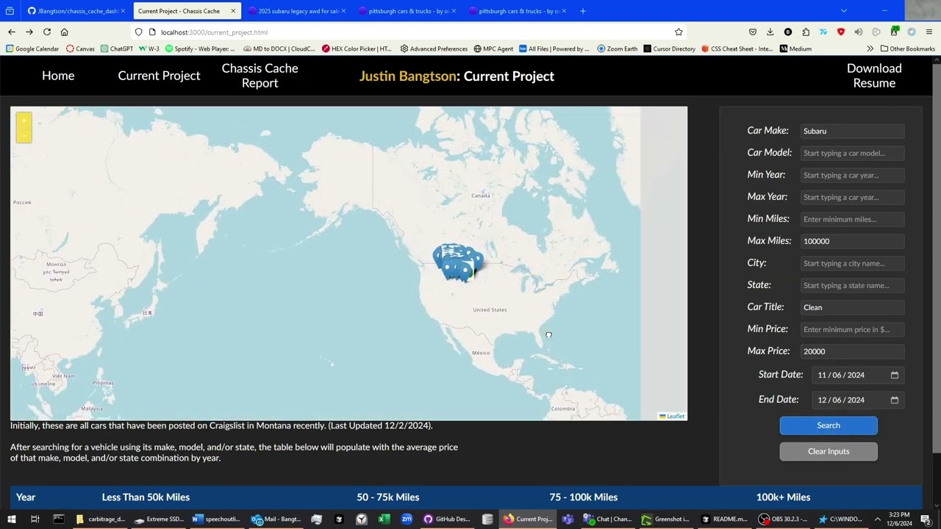
Task: Open Windows Start menu
Action: pyautogui.click(x=12, y=519)
